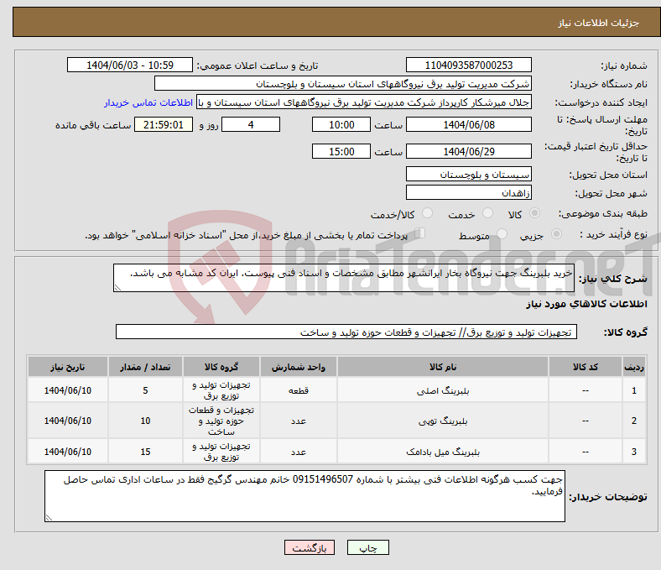Click the استان محل تحویل field
The image size is (661, 570).
click(x=468, y=174)
